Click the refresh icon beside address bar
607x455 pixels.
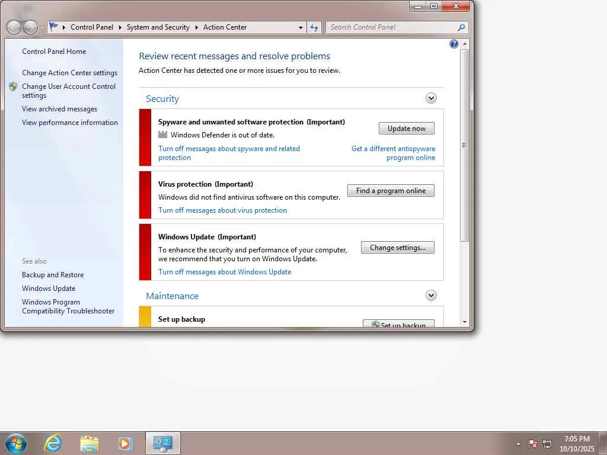pos(314,27)
